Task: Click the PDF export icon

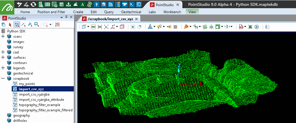Action: [x=241, y=27]
